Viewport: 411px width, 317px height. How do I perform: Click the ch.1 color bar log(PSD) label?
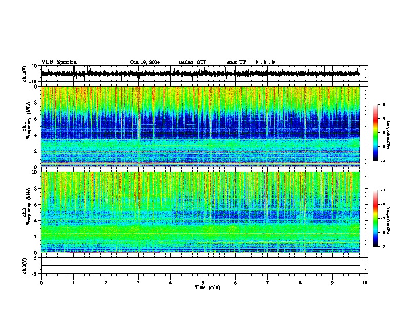pyautogui.click(x=389, y=135)
